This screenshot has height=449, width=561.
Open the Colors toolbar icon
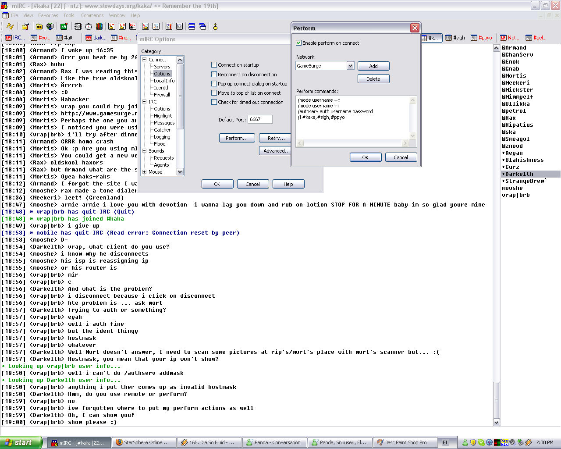(x=99, y=26)
